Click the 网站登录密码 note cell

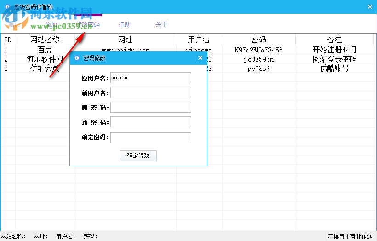tap(334, 59)
